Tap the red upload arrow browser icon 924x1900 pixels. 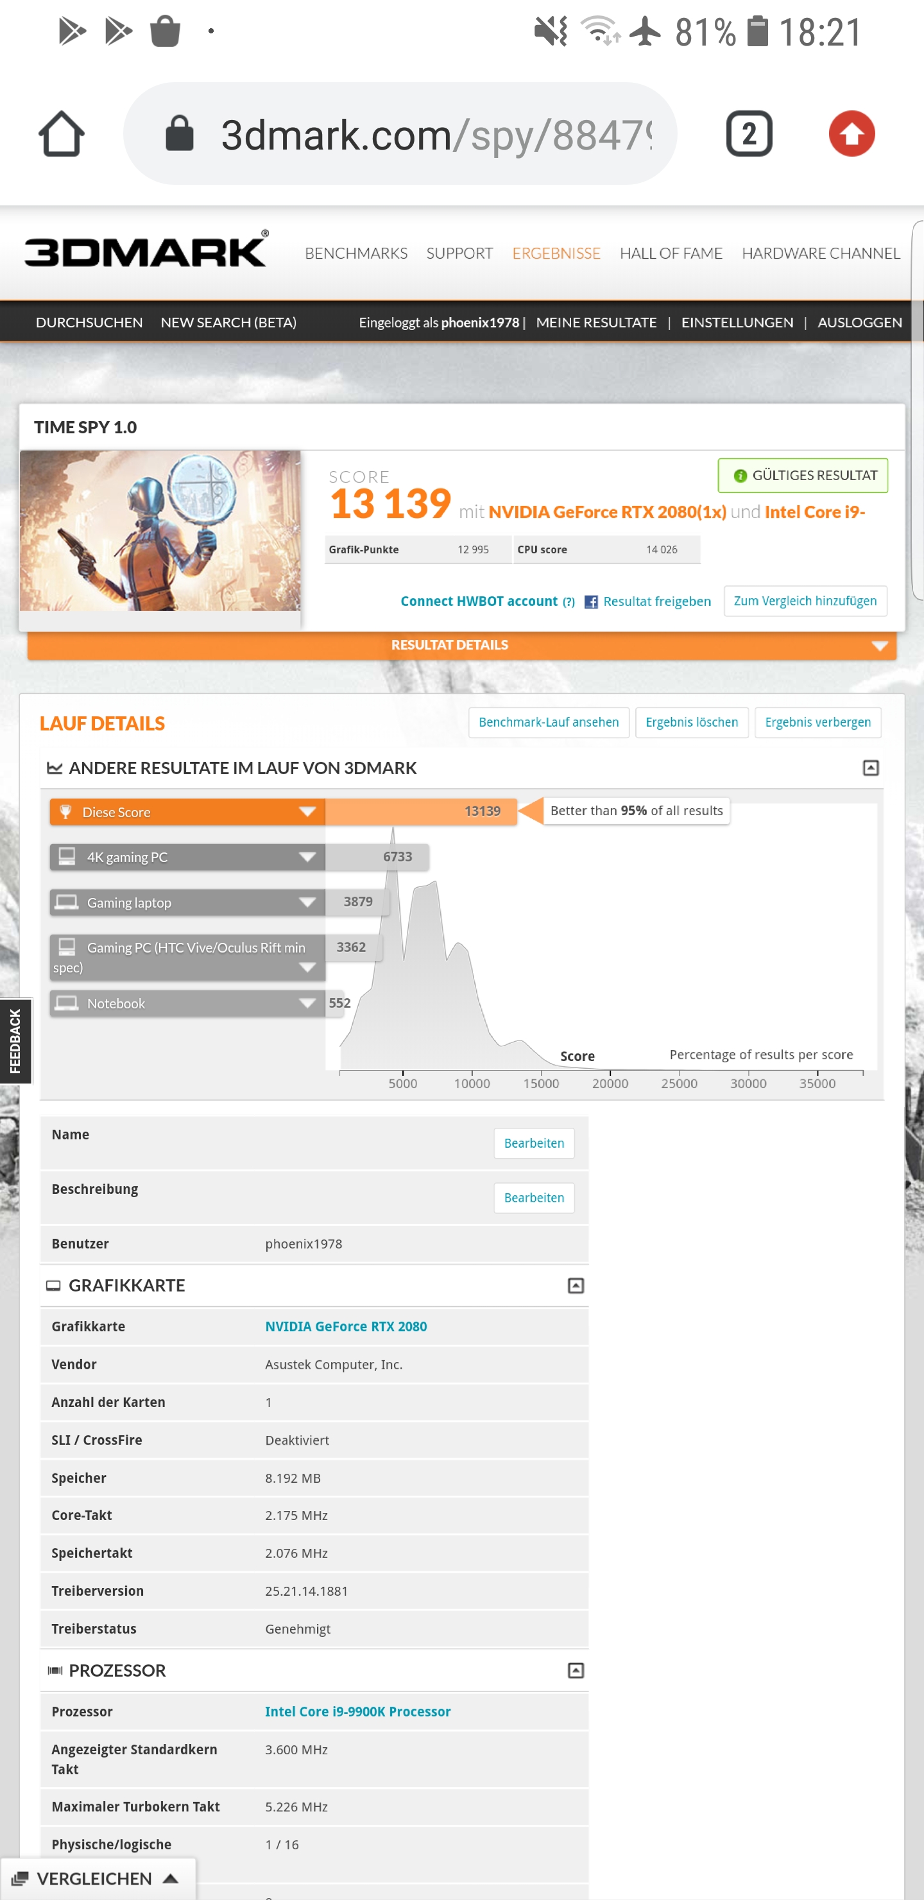(x=851, y=134)
